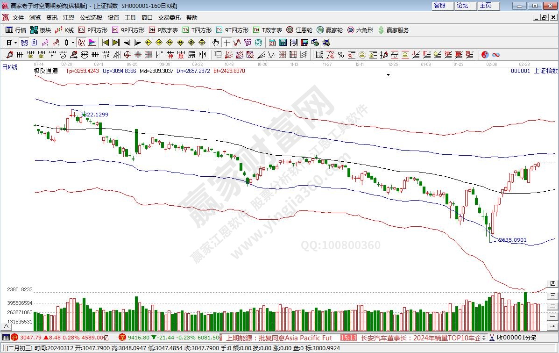Open the 行情 market quotes view
The height and width of the screenshot is (353, 559).
[16, 30]
